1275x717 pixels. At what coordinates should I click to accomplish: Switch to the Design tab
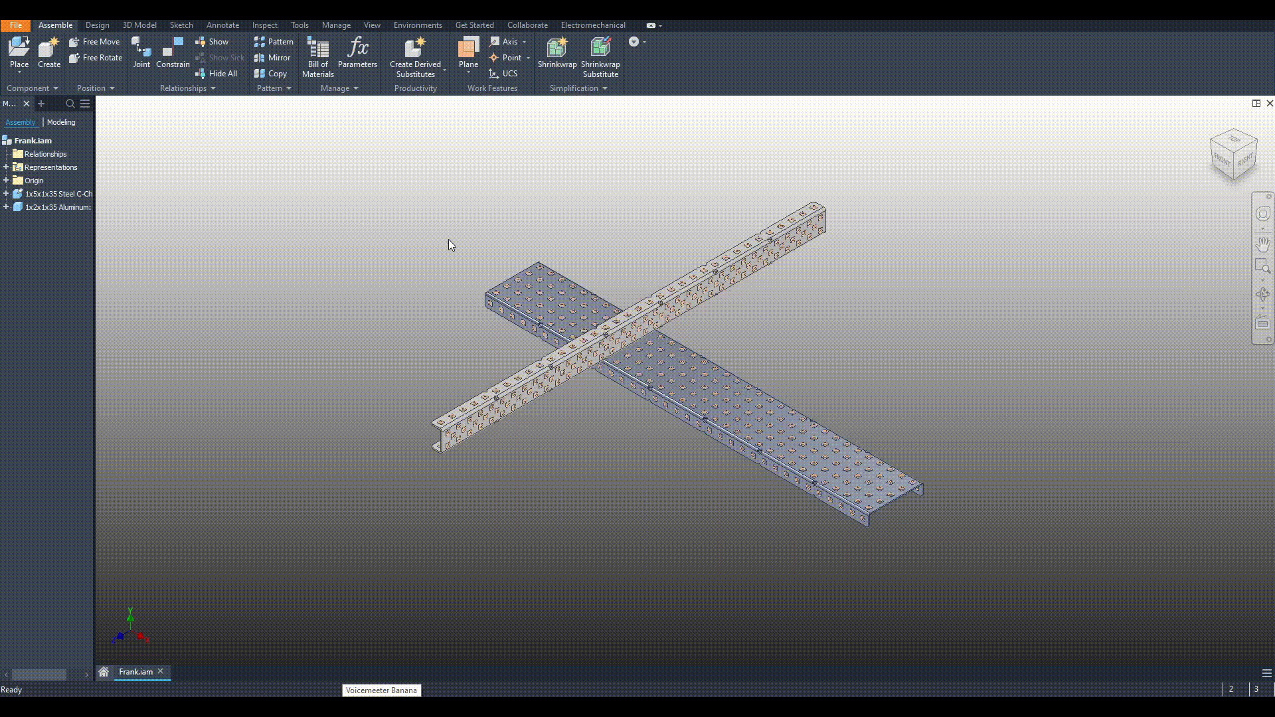tap(97, 25)
